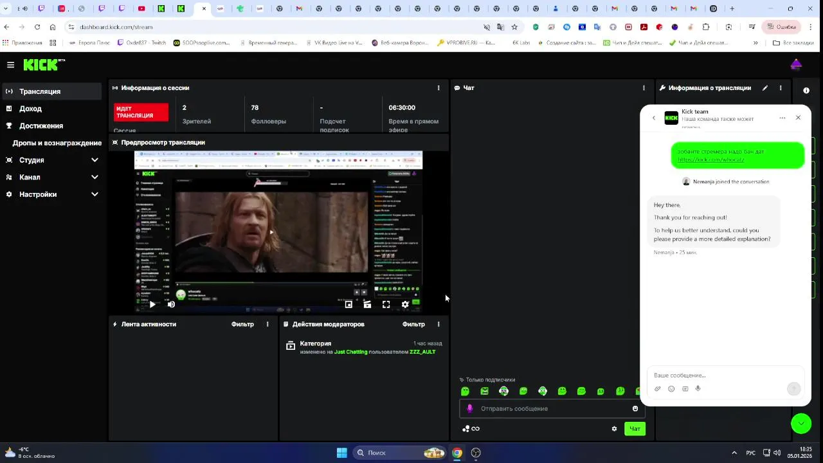Open the Oxide837 - Twitch bookmark
Viewport: 823px width, 463px height.
point(141,43)
